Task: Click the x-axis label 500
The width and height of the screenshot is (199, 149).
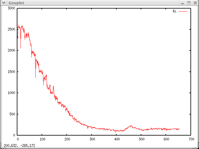Action: (142, 139)
